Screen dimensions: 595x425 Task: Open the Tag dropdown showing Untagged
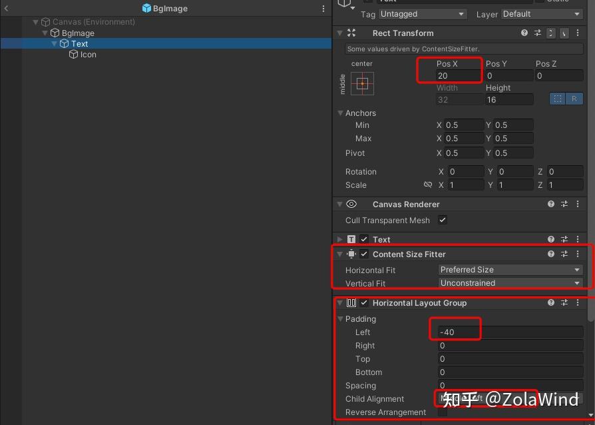[x=423, y=14]
